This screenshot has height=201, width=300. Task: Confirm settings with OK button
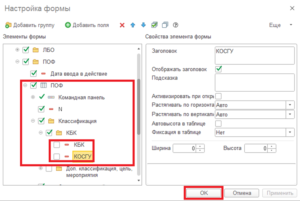point(204,193)
